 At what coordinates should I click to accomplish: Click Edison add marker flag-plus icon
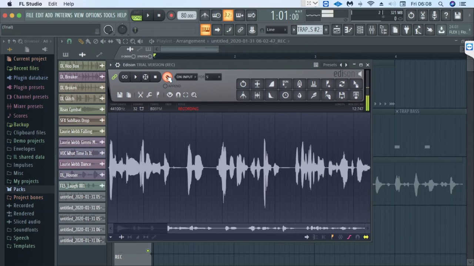328,84
